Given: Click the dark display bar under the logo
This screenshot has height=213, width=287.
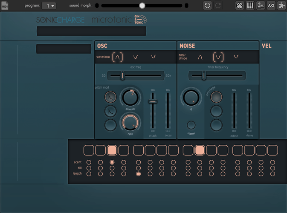Looking at the screenshot, I should pos(91,31).
